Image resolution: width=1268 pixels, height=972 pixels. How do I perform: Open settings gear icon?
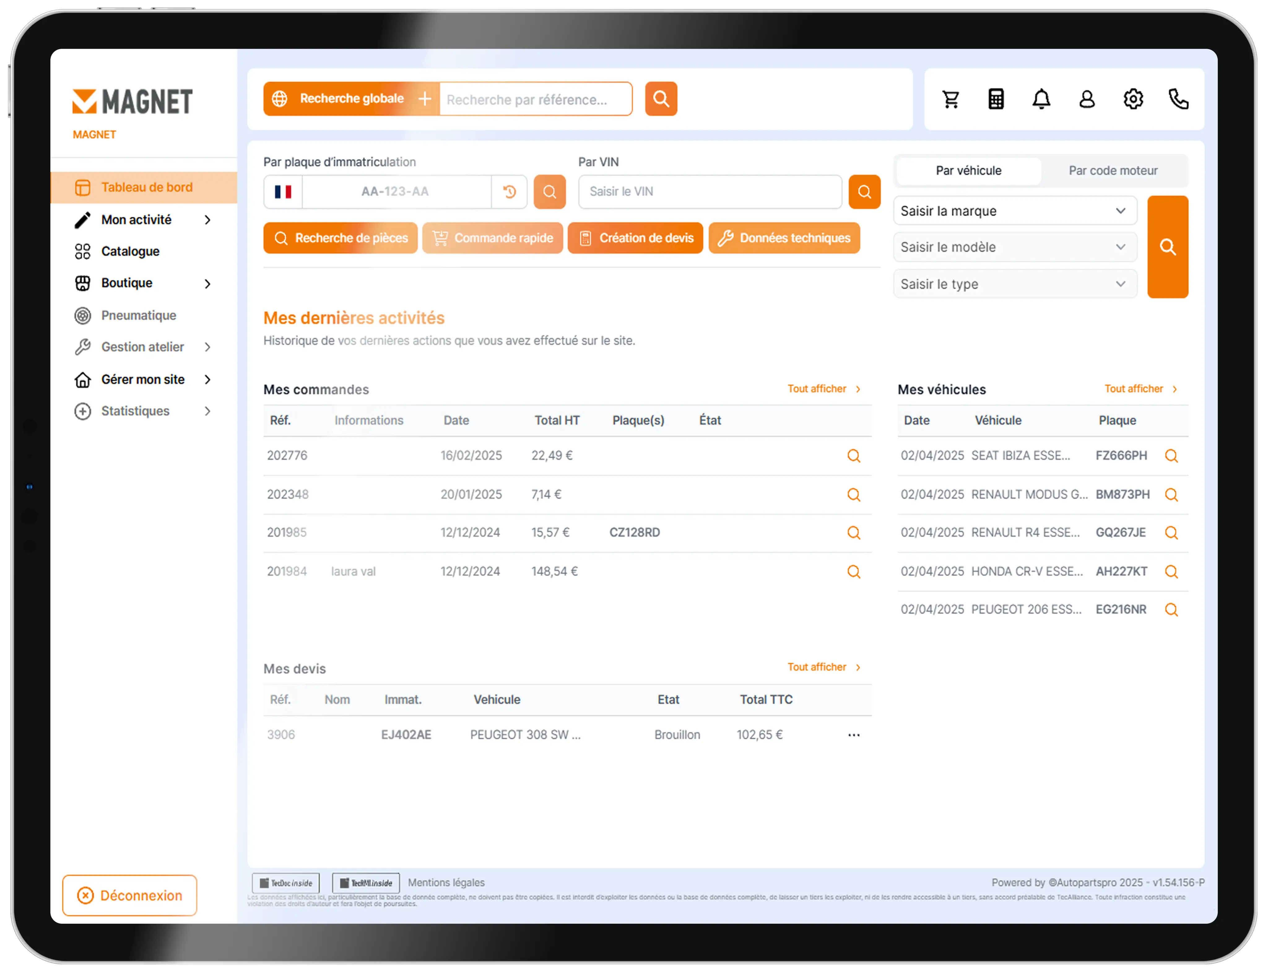pyautogui.click(x=1133, y=99)
